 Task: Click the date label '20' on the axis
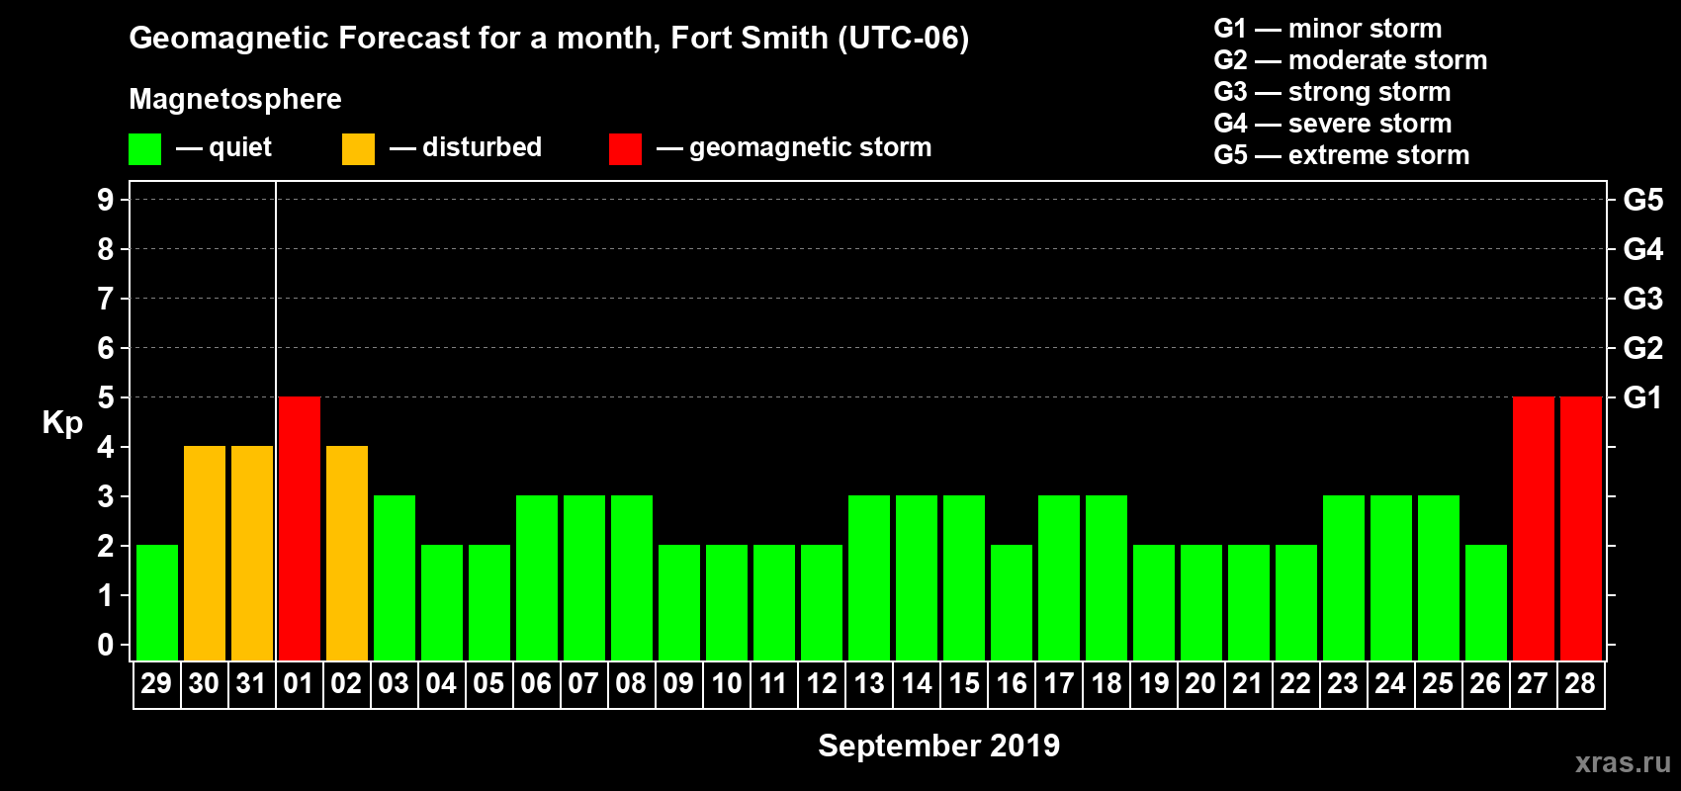pyautogui.click(x=1200, y=684)
